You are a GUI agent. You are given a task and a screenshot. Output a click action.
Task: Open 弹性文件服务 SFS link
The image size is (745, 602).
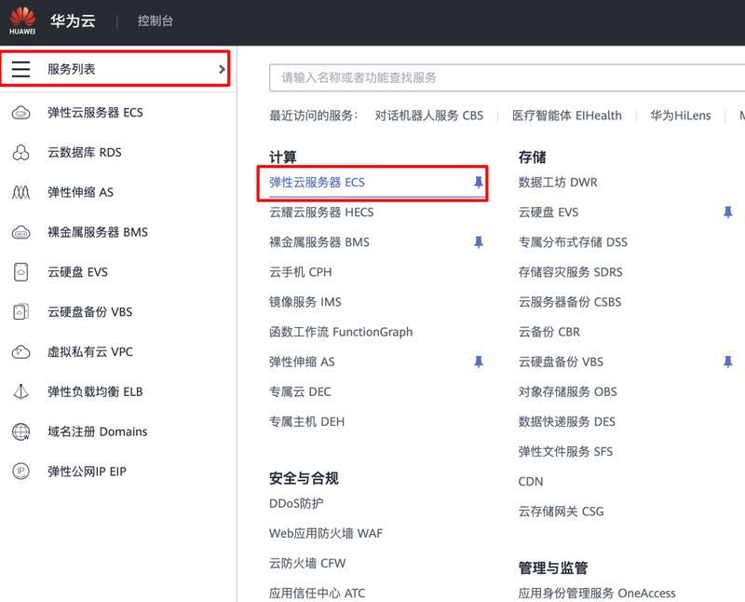coord(566,452)
